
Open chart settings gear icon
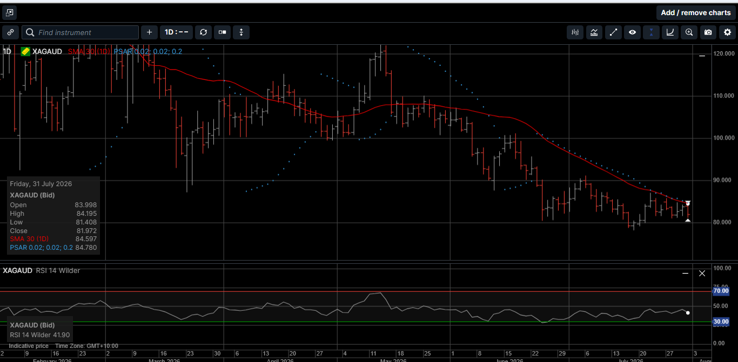pyautogui.click(x=727, y=32)
